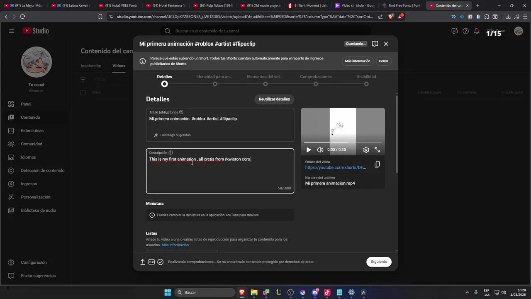Close the video upload dialog

pos(386,44)
